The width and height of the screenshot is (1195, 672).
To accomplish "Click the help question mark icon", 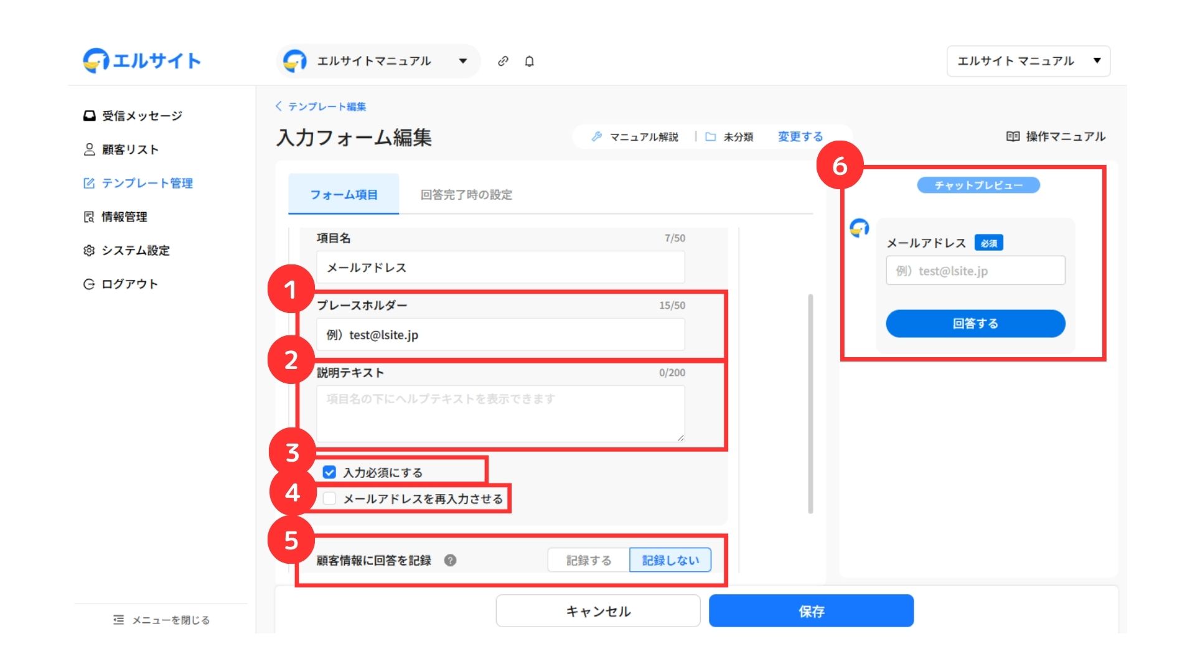I will tap(450, 560).
